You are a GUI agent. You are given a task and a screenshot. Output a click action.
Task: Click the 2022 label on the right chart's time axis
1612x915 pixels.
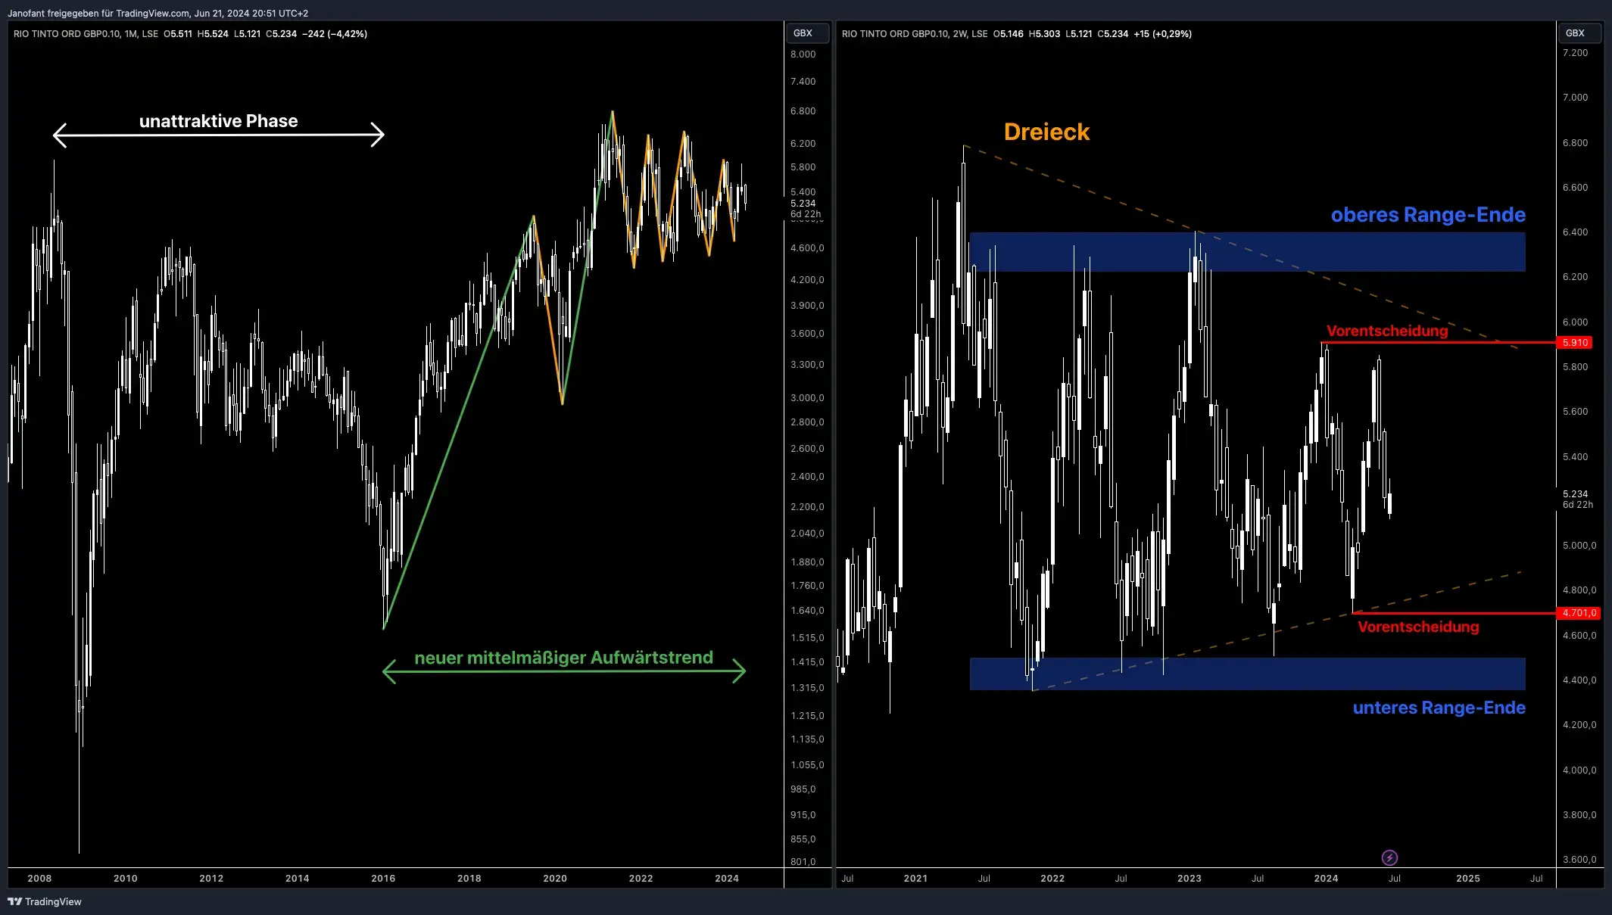[1052, 879]
